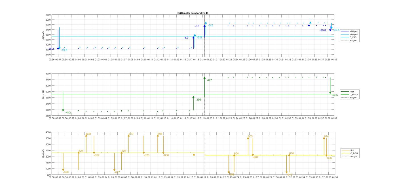Click the '396' pitch data label
Image resolution: width=397 pixels, height=196 pixels.
coord(198,100)
